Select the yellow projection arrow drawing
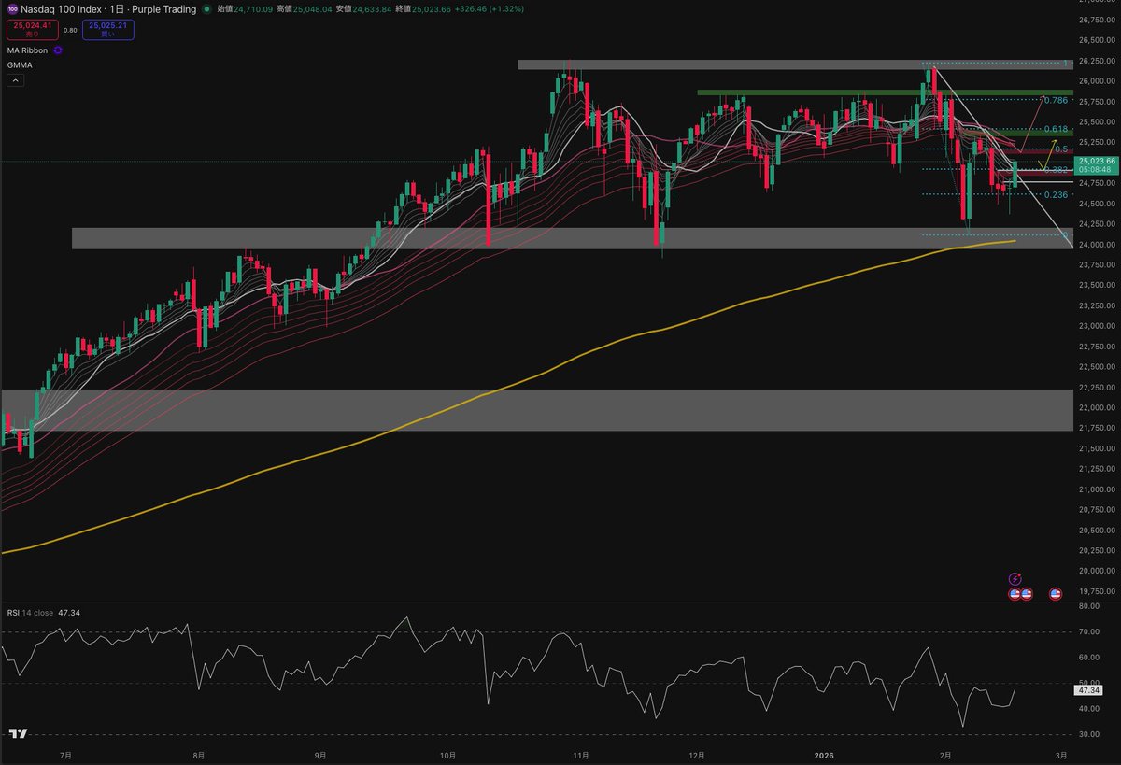 pyautogui.click(x=1047, y=154)
